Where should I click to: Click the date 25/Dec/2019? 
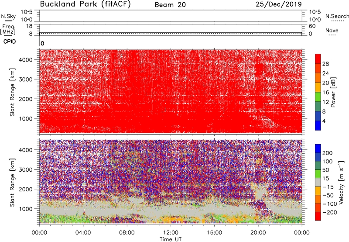click(279, 4)
